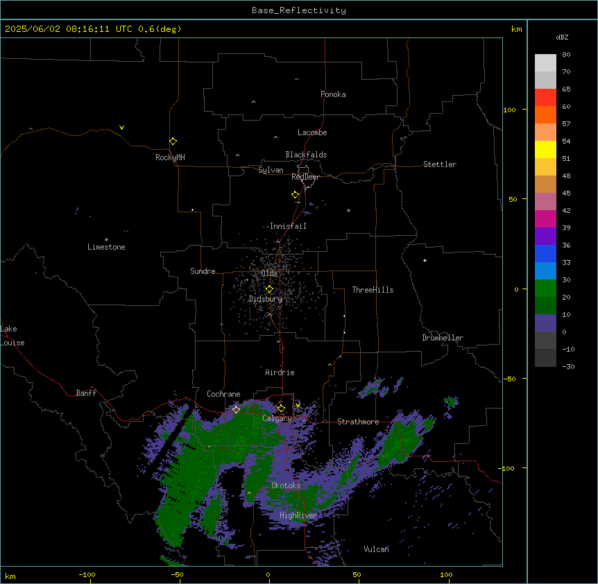
Task: Click the yellow diamond marker above Calgary label
Action: 281,409
